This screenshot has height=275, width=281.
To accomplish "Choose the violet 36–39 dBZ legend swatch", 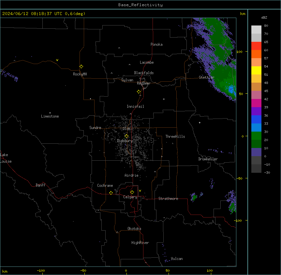I will (x=256, y=111).
